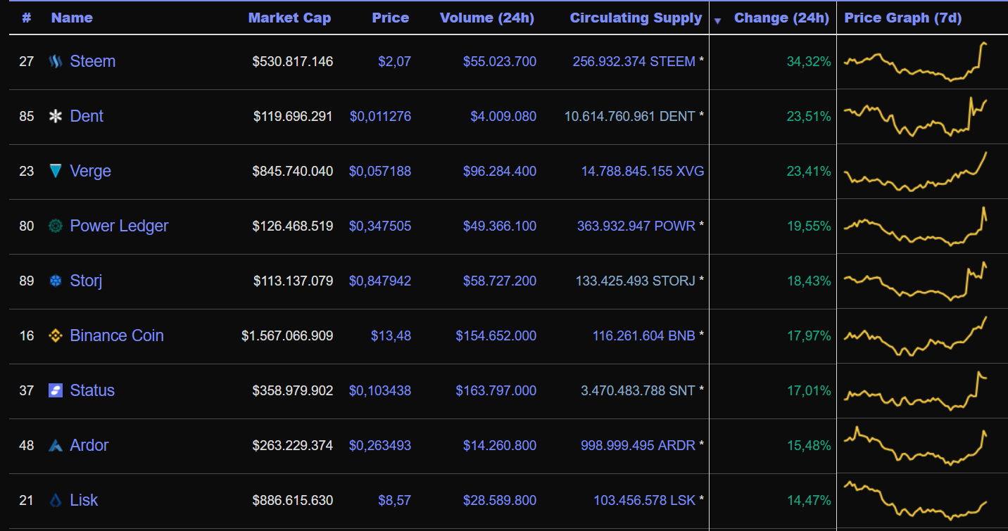The width and height of the screenshot is (1008, 531).
Task: Click Storj volume $58.727.200
Action: tap(500, 281)
